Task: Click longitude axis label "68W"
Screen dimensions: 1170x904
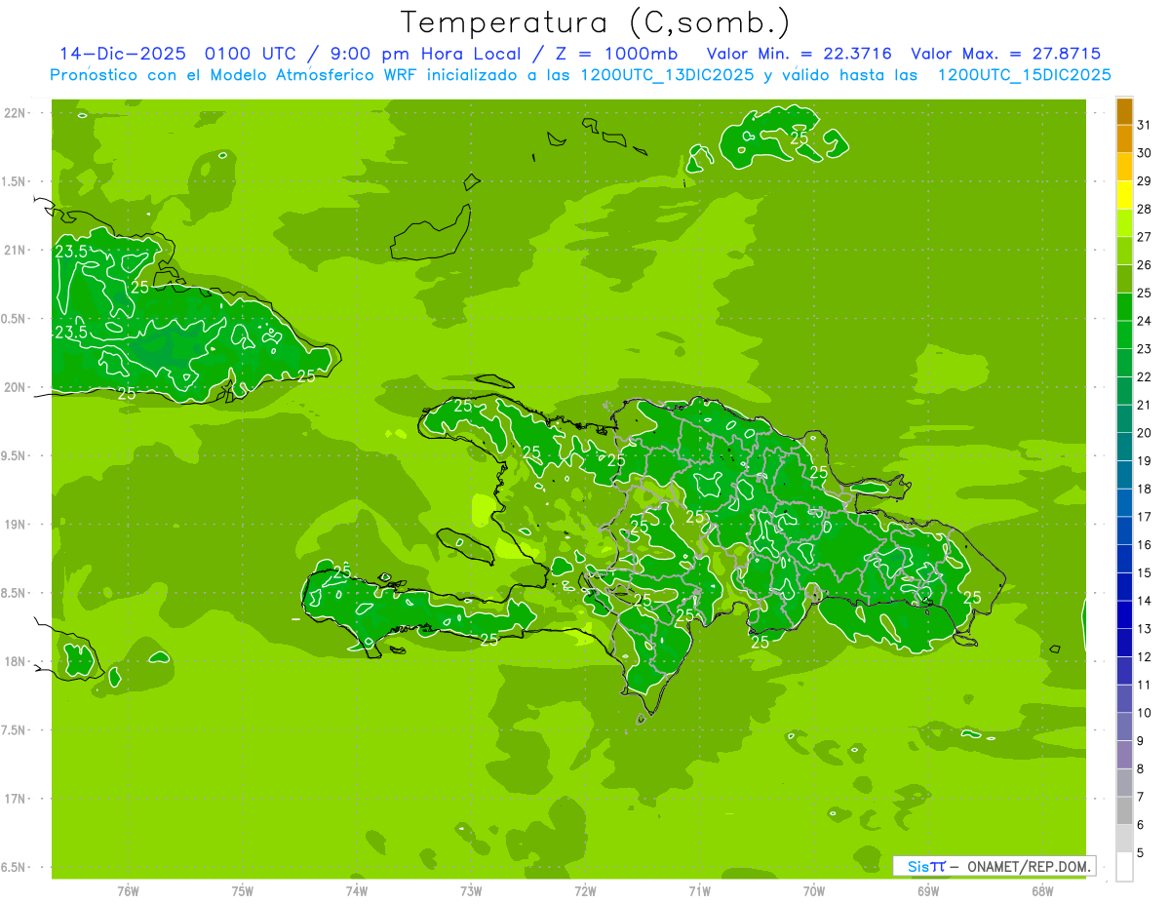Action: point(1042,890)
